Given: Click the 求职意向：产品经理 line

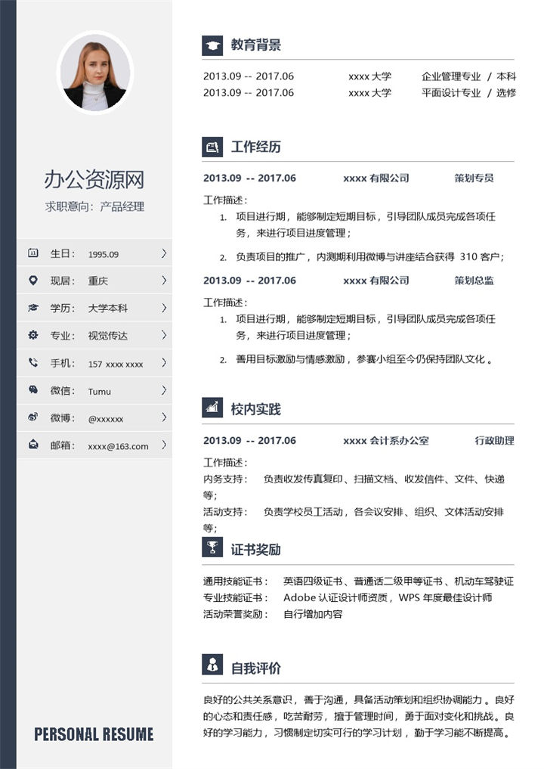Looking at the screenshot, I should pos(94,206).
